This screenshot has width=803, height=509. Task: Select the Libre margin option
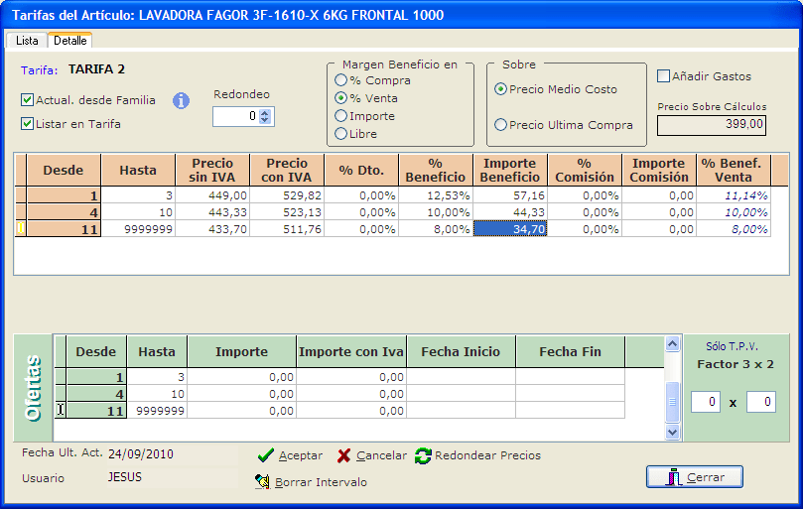pos(341,134)
